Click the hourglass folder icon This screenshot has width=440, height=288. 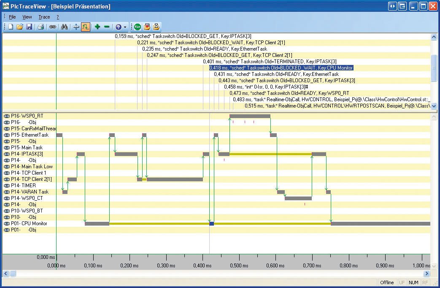157,27
